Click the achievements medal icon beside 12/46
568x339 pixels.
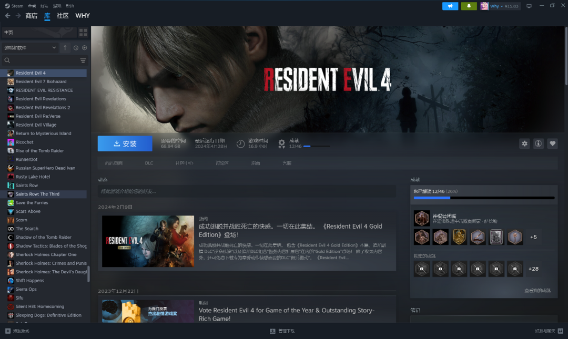281,144
